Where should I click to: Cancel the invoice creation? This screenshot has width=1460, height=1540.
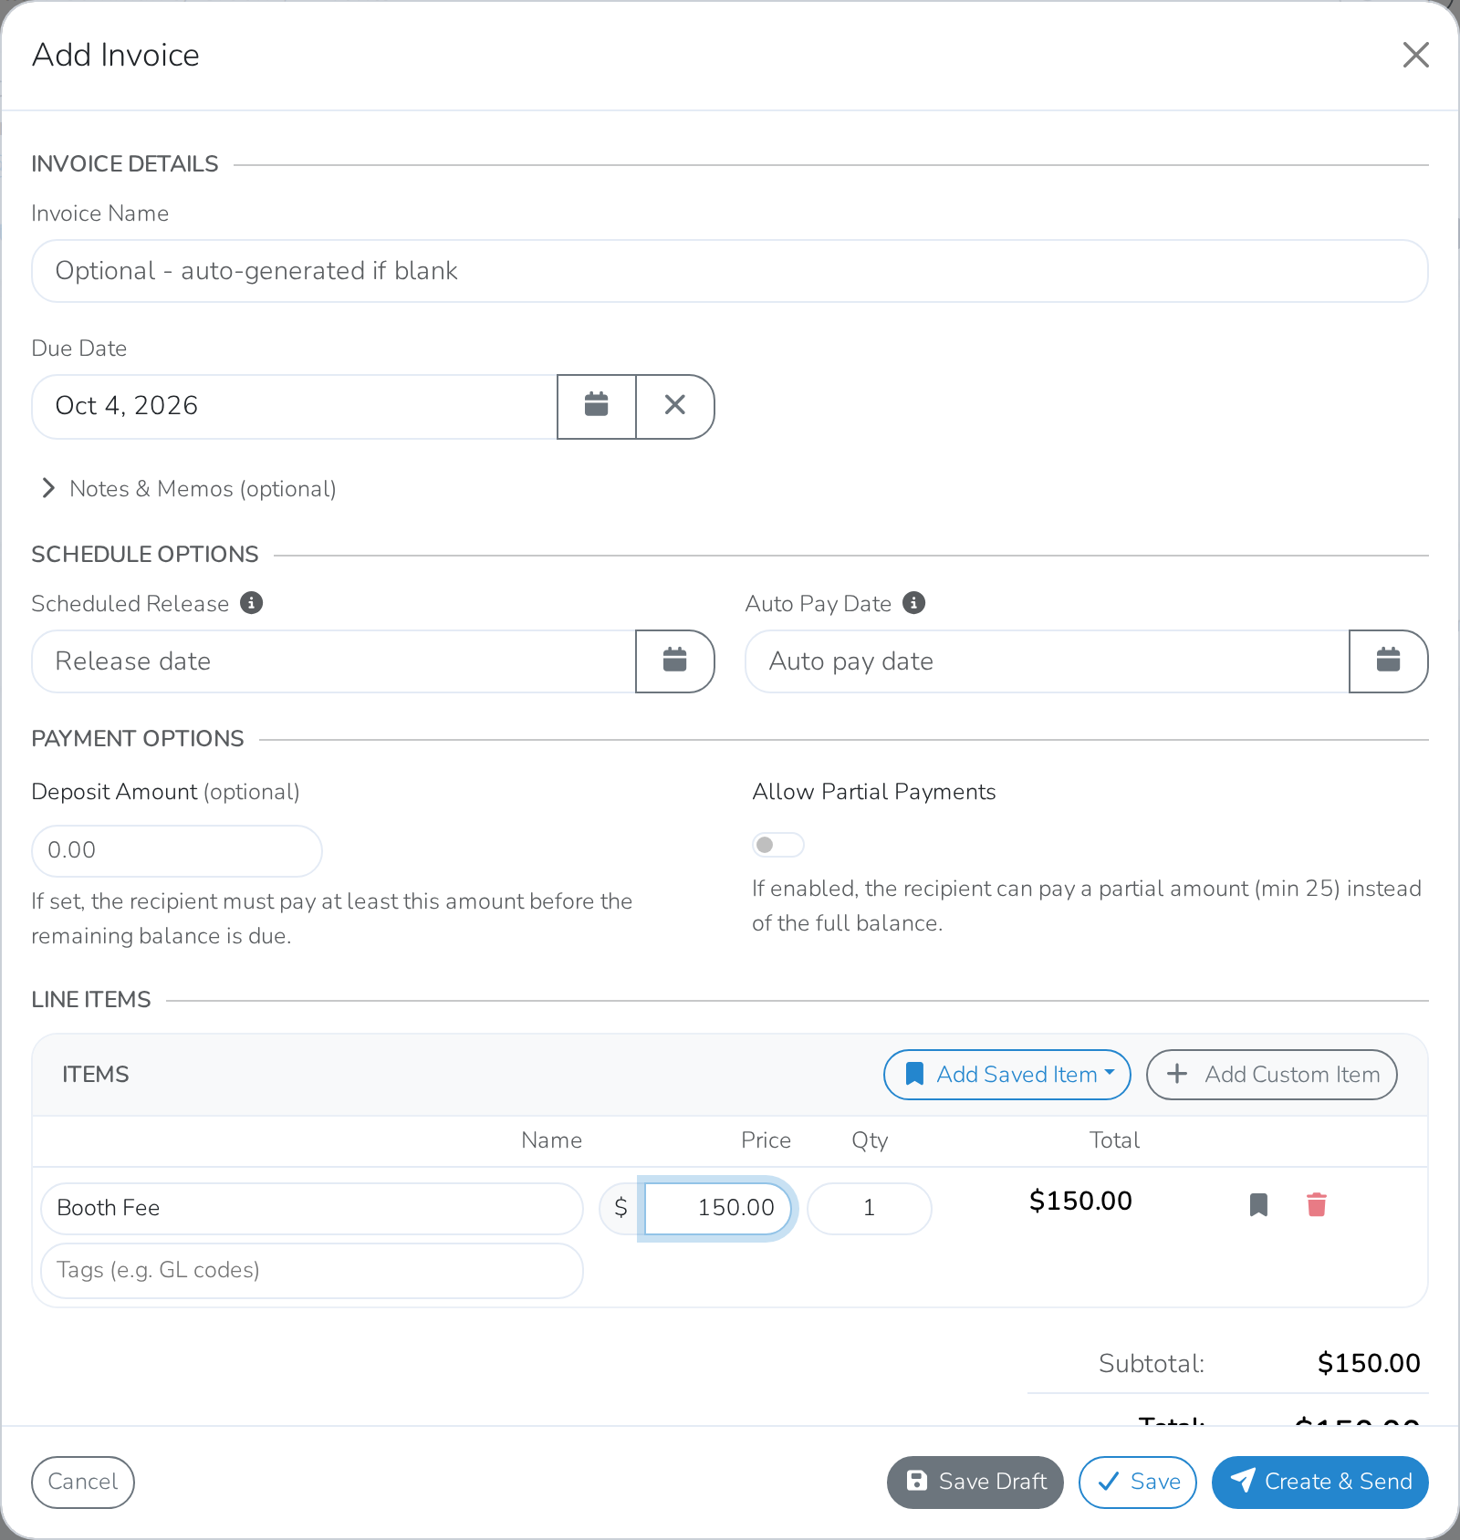coord(83,1483)
